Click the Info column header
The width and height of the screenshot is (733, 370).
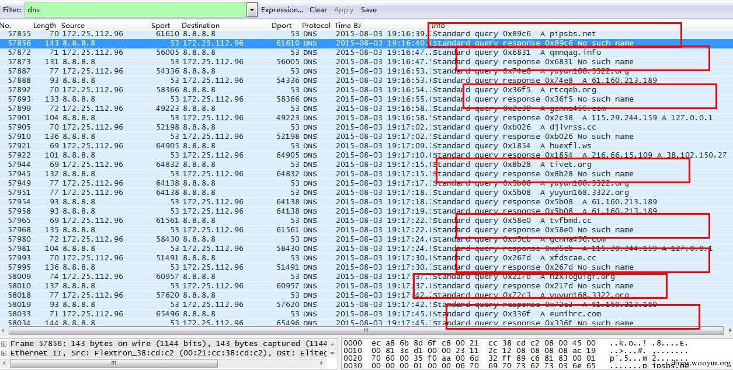[x=438, y=26]
